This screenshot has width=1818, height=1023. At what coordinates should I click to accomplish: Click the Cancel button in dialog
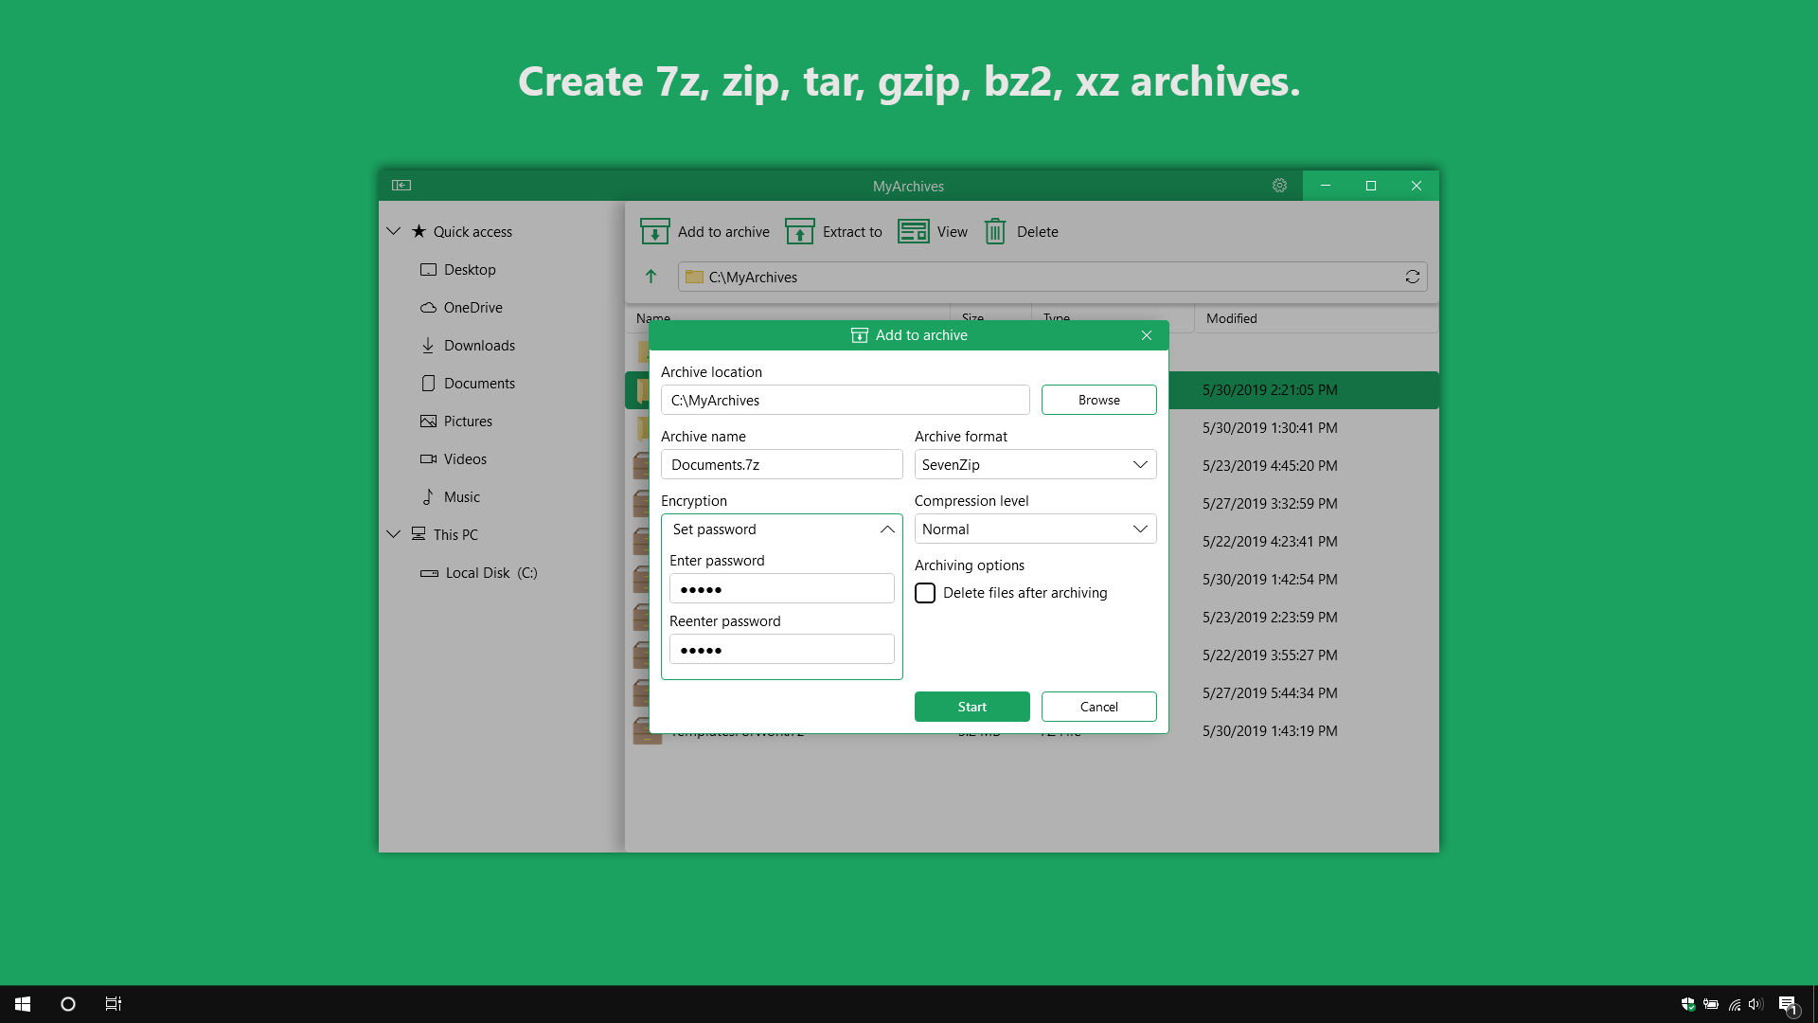pyautogui.click(x=1098, y=706)
